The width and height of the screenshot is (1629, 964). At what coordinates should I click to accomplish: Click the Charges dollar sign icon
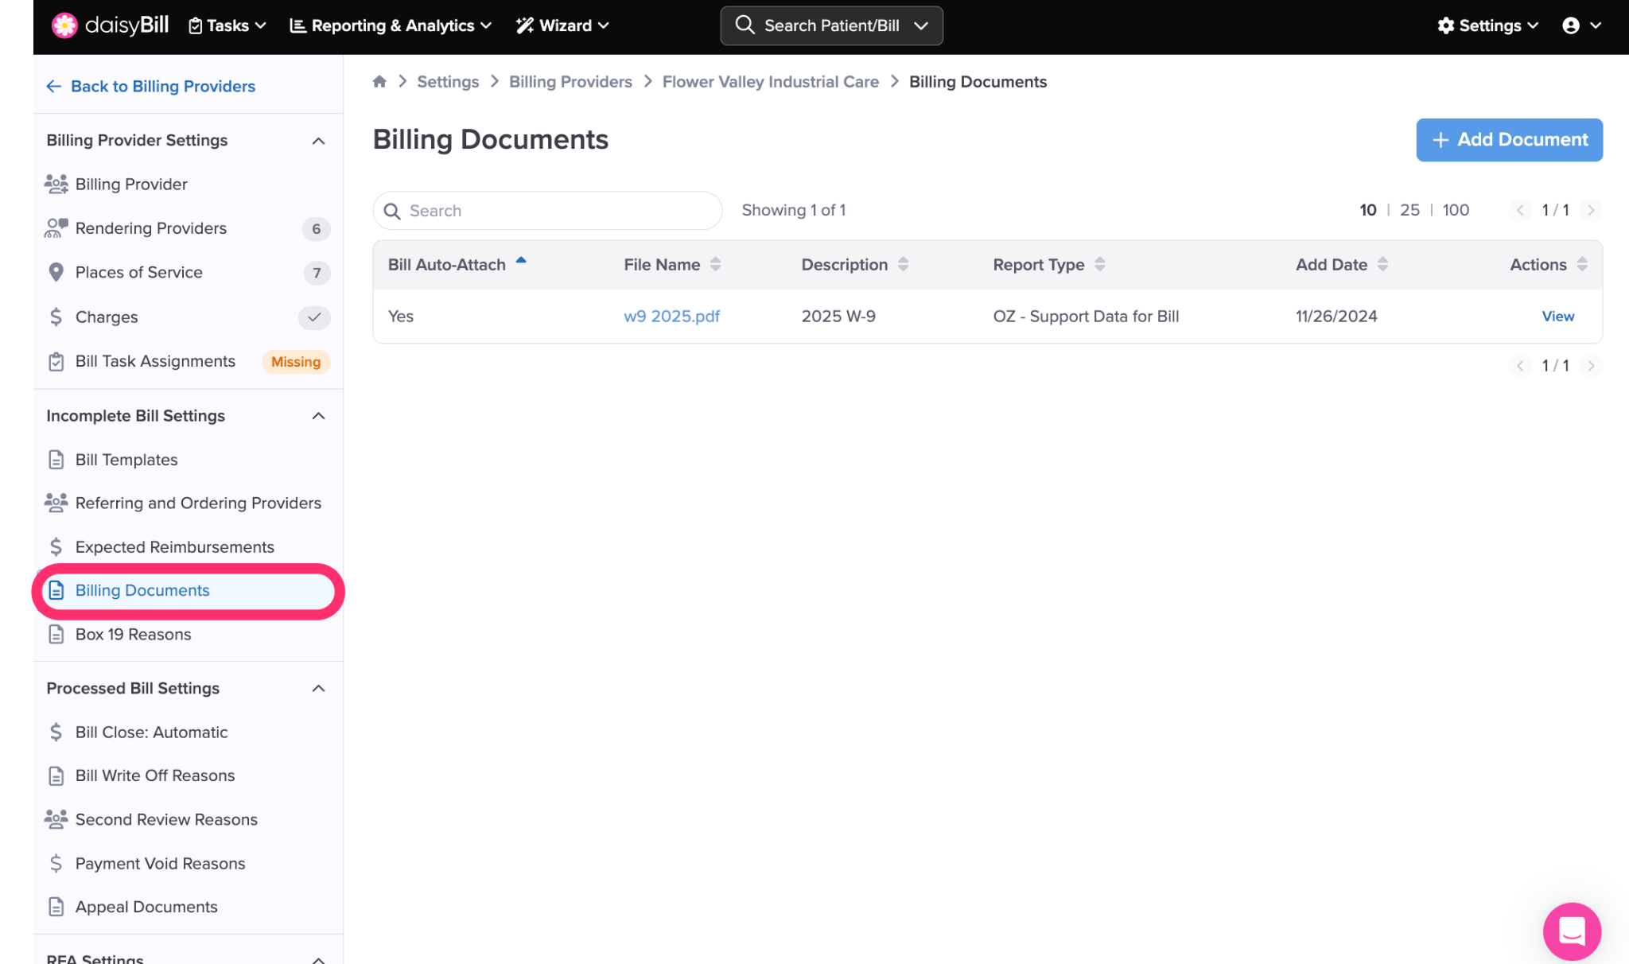tap(56, 317)
